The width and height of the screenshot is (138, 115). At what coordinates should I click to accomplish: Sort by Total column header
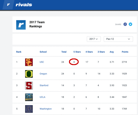tap(64, 52)
